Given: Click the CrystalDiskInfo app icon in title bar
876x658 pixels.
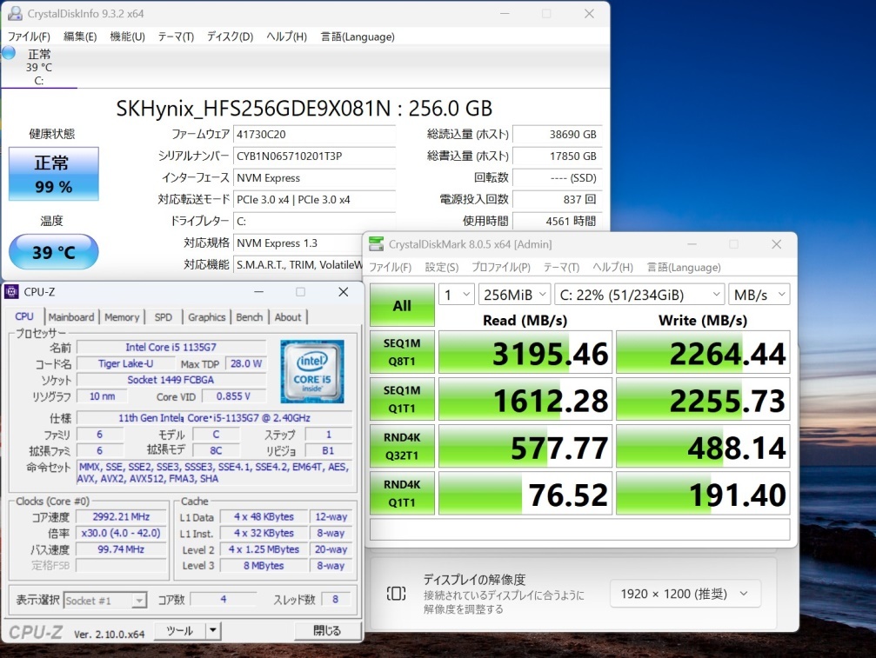Looking at the screenshot, I should 15,13.
